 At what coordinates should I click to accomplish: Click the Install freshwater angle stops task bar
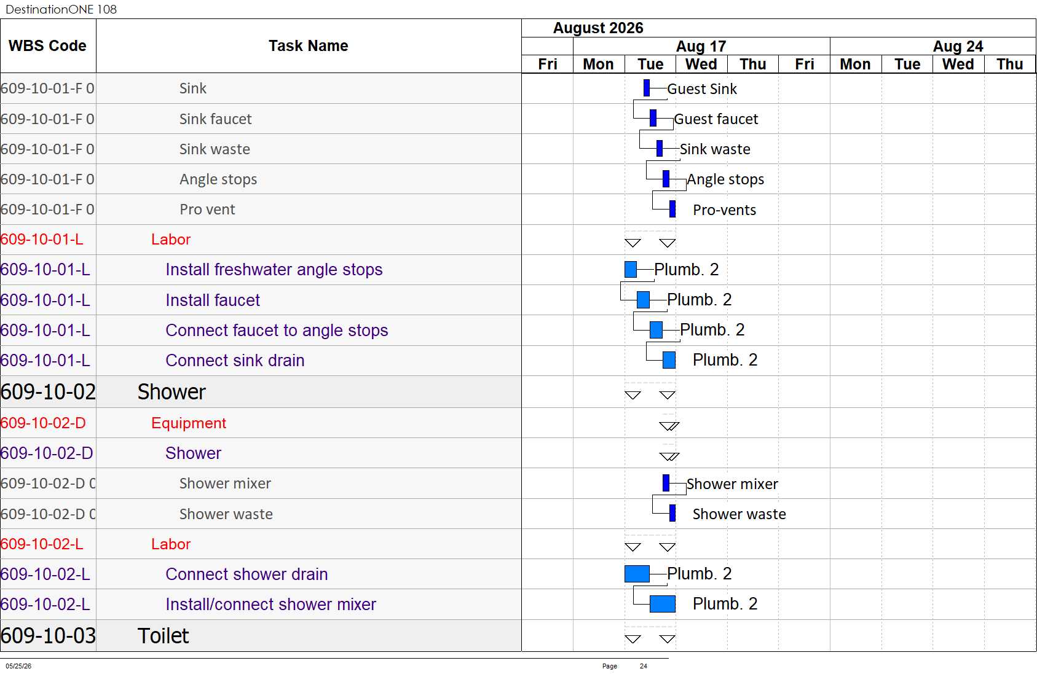coord(631,269)
